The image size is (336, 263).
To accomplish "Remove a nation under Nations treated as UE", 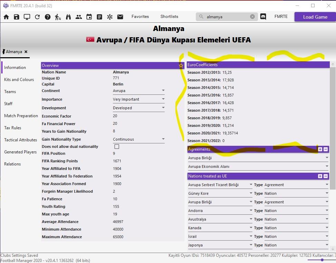I will click(326, 176).
